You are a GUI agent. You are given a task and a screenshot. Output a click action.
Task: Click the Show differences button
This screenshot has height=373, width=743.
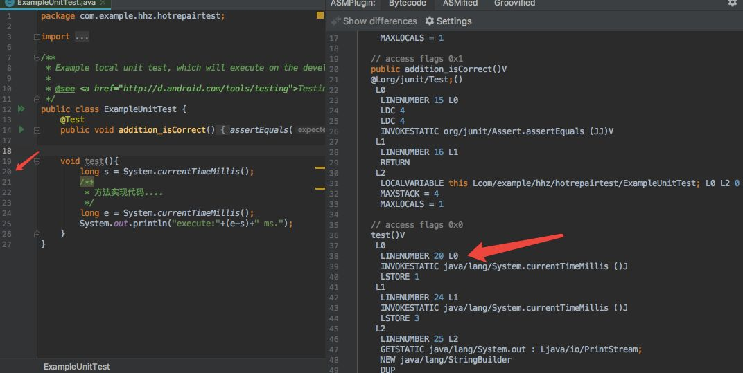coord(374,21)
